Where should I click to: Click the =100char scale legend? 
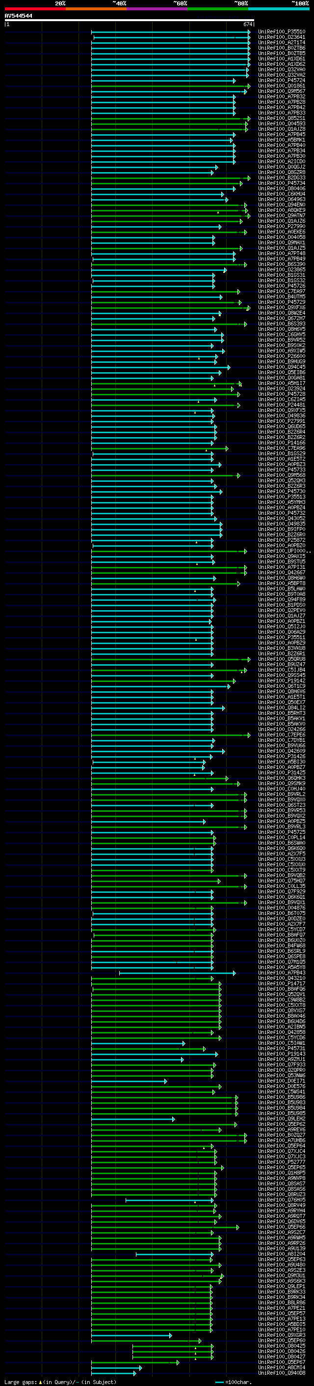tap(233, 1382)
